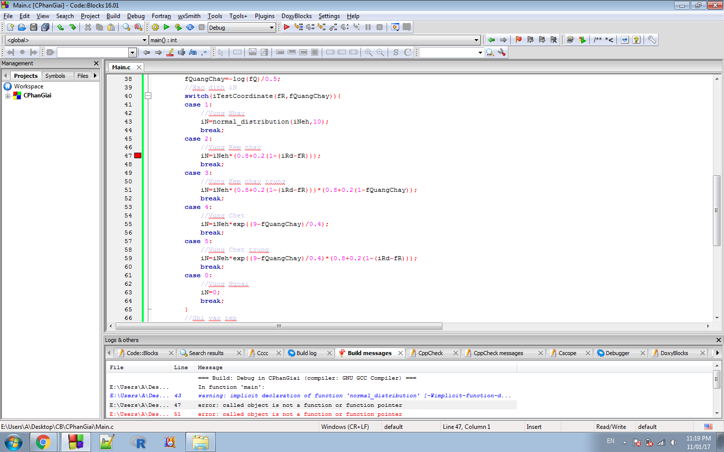Toggle the breakpoint marker on line 47
The height and width of the screenshot is (452, 724).
[138, 156]
